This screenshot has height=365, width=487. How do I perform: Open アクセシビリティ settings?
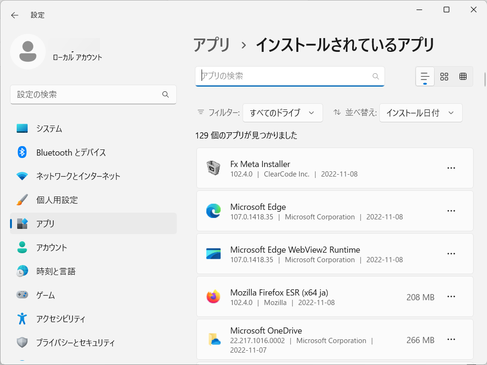click(93, 318)
